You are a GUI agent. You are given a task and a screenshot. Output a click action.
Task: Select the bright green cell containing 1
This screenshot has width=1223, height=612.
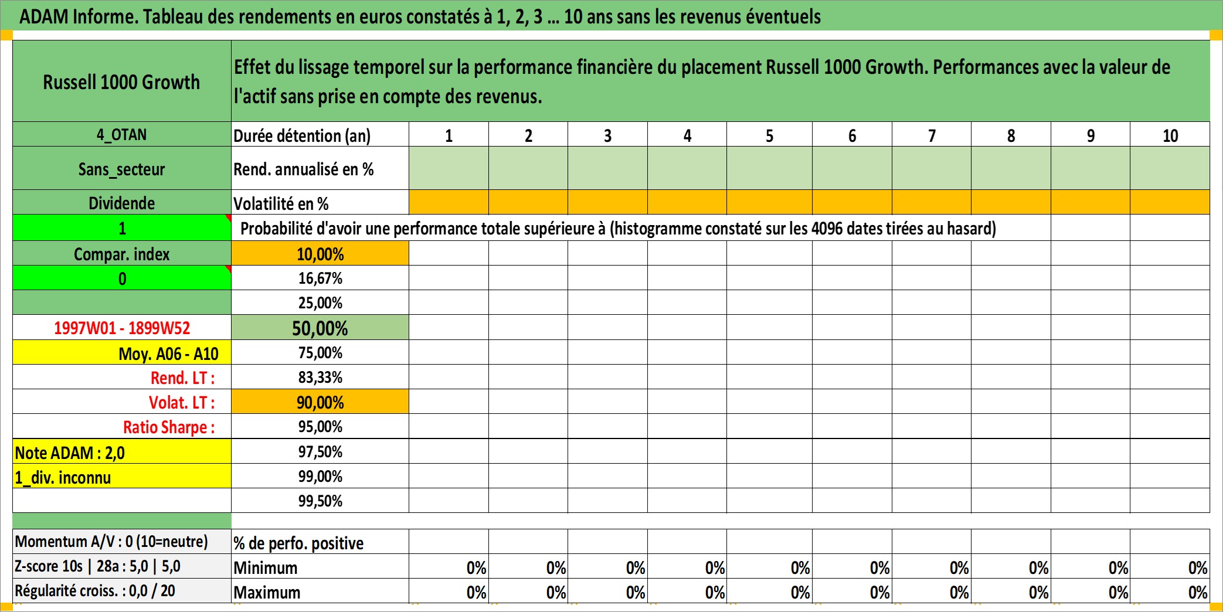click(122, 227)
